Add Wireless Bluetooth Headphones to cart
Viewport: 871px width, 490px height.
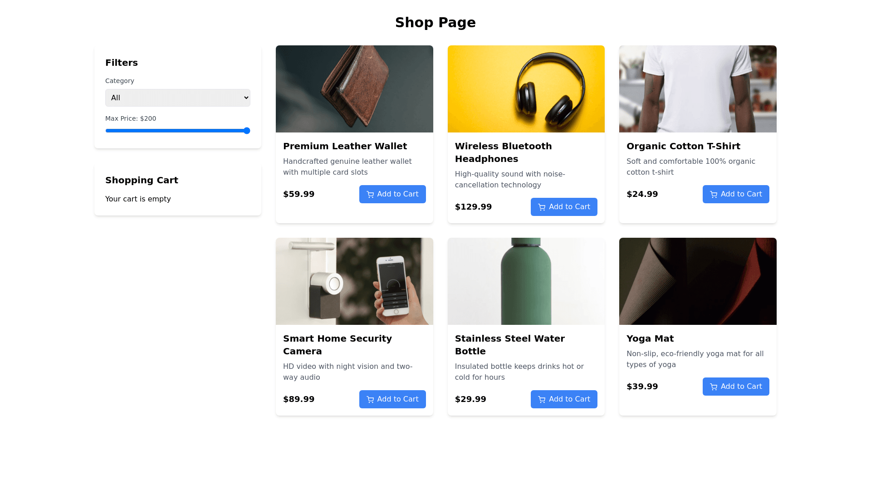pyautogui.click(x=564, y=207)
